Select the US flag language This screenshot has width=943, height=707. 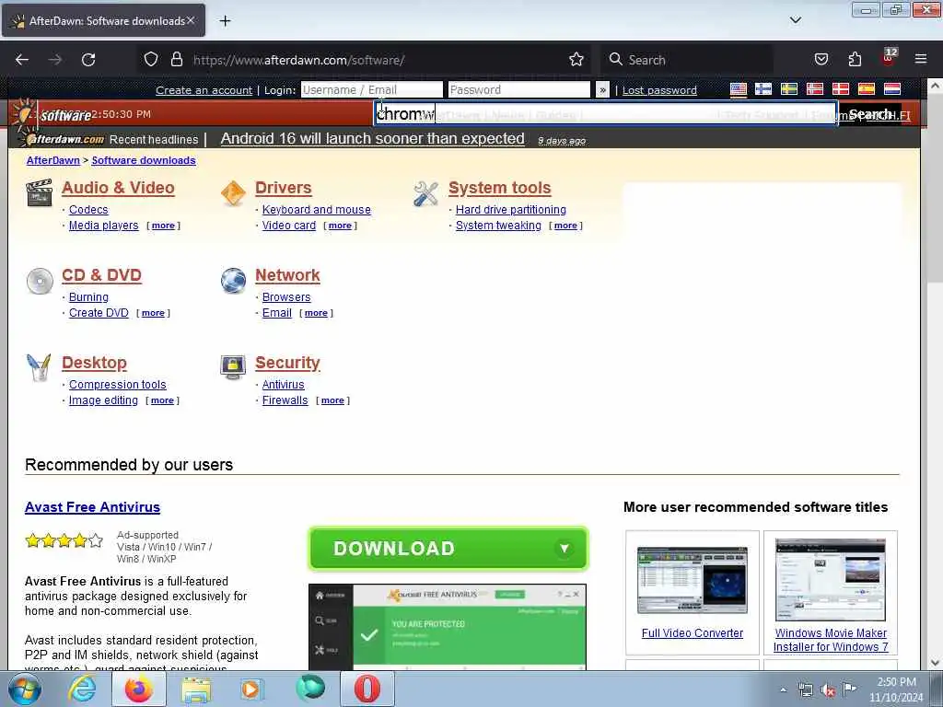click(739, 89)
